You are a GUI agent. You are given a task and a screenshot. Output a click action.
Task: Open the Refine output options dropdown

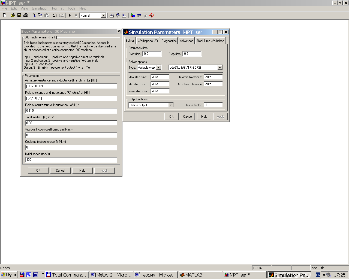171,105
